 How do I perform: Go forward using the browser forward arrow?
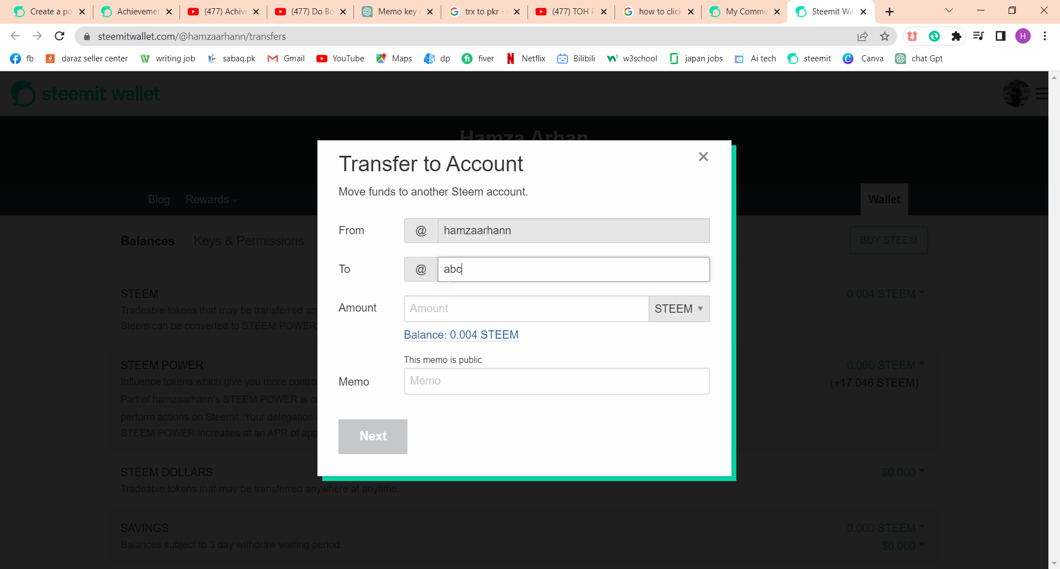click(37, 36)
